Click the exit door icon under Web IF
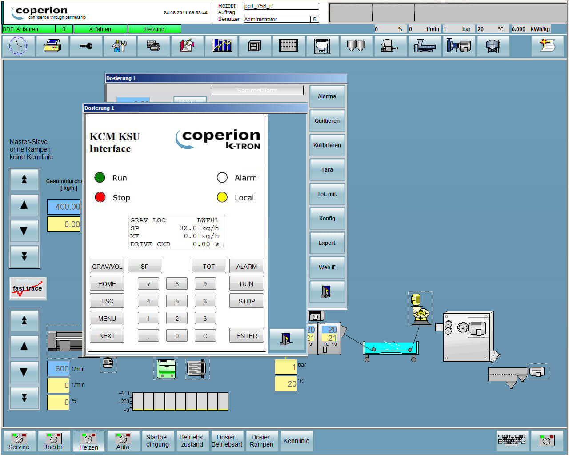Image resolution: width=569 pixels, height=455 pixels. click(327, 291)
